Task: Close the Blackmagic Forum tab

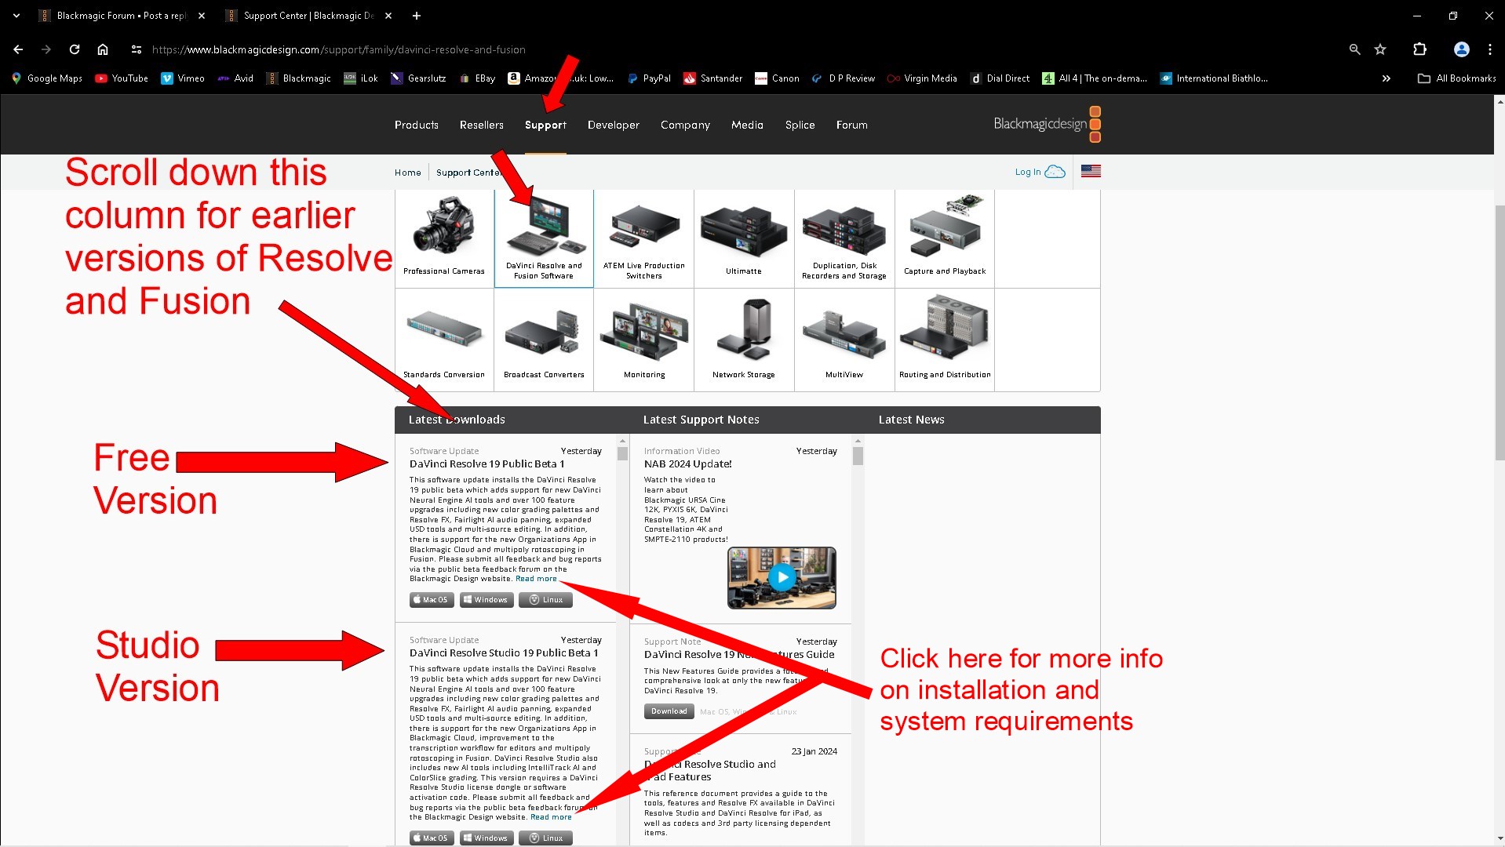Action: [x=202, y=16]
